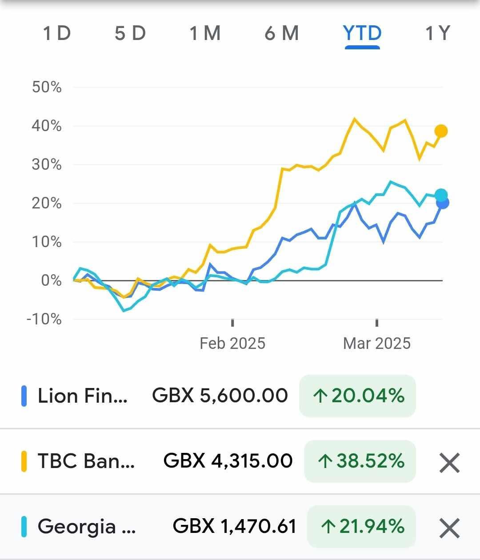
Task: Click the cyan Georgia Capital endpoint dot
Action: tap(441, 195)
